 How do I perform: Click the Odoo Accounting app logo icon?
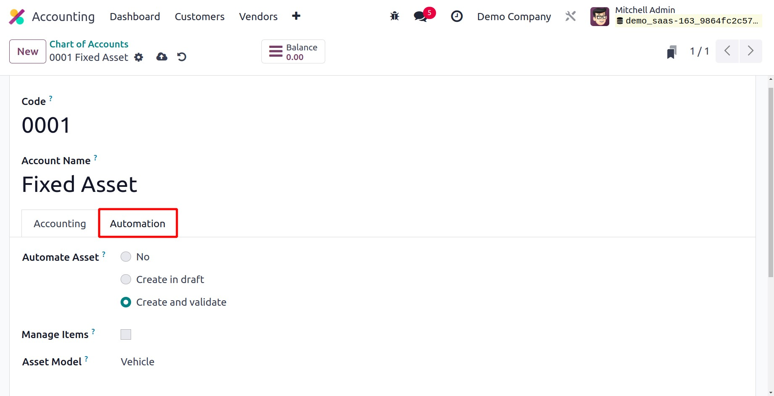17,17
